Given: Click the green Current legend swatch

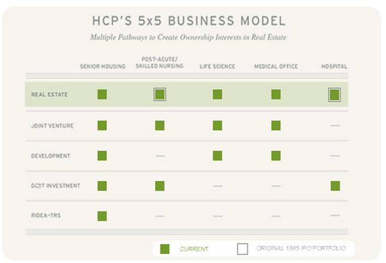Looking at the screenshot, I should pyautogui.click(x=165, y=249).
